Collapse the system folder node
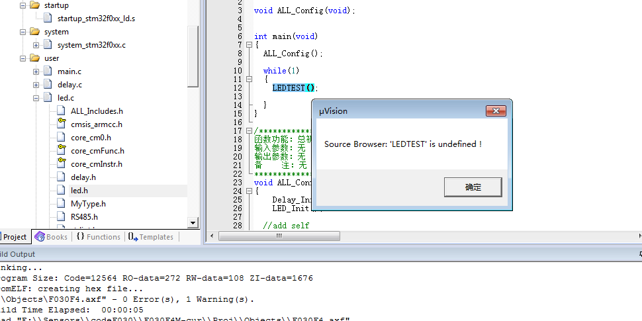The image size is (642, 321). click(x=23, y=32)
